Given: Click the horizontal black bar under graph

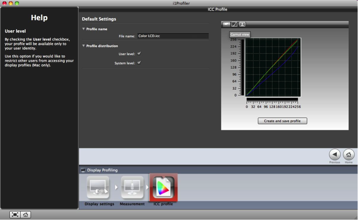Looking at the screenshot, I should point(272,99).
